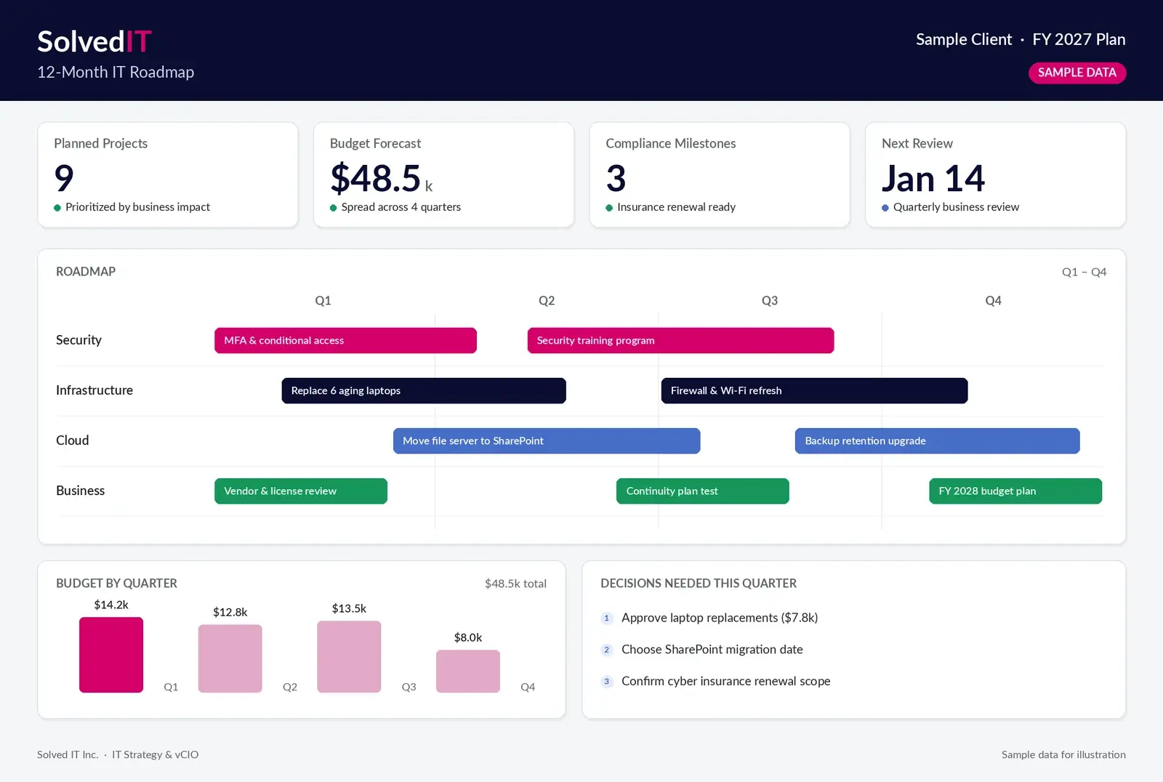Open "Confirm cyber insurance renewal scope" decision
The height and width of the screenshot is (782, 1163).
pyautogui.click(x=726, y=681)
